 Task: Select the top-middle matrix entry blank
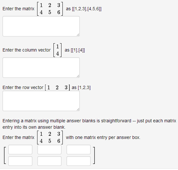click(50, 150)
